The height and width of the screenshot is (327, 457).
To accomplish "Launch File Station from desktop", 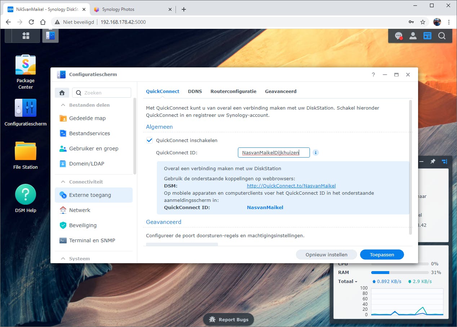I will [x=26, y=155].
